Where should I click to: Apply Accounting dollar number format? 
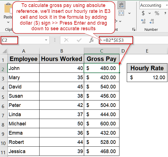click(143, 13)
